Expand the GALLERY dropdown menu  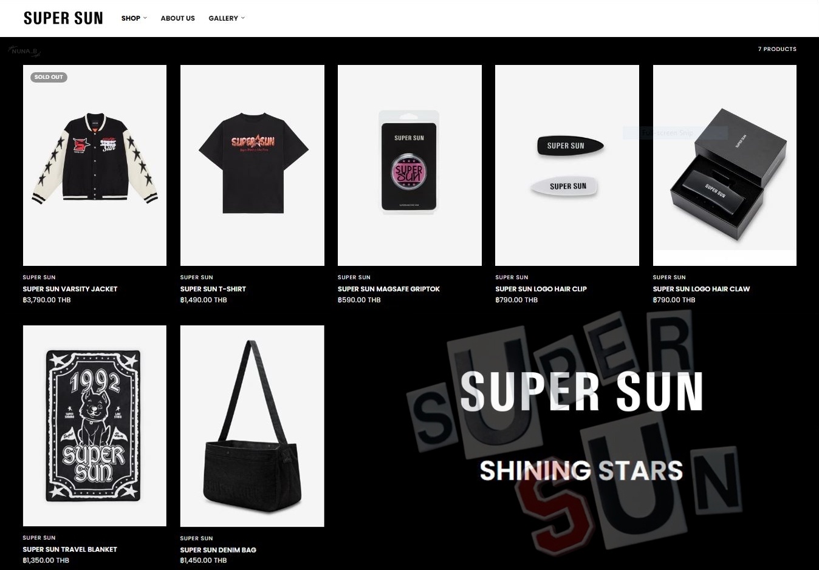coord(227,18)
